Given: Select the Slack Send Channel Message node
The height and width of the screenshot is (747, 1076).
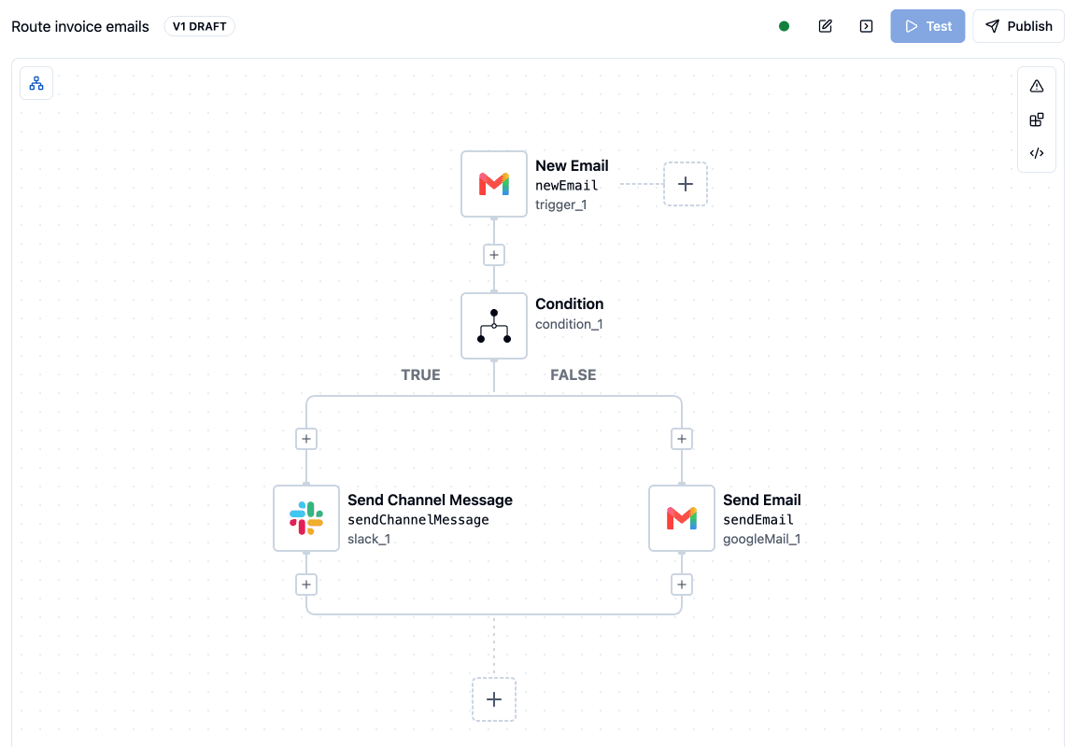Looking at the screenshot, I should [306, 518].
